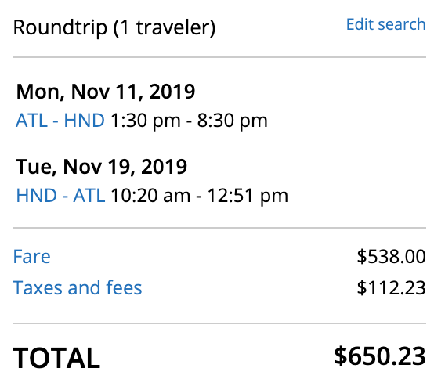Viewport: 434px width, 379px height.
Task: Select the $650.23 total price
Action: coord(380,356)
